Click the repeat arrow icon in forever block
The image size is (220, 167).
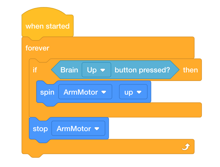pos(186,146)
